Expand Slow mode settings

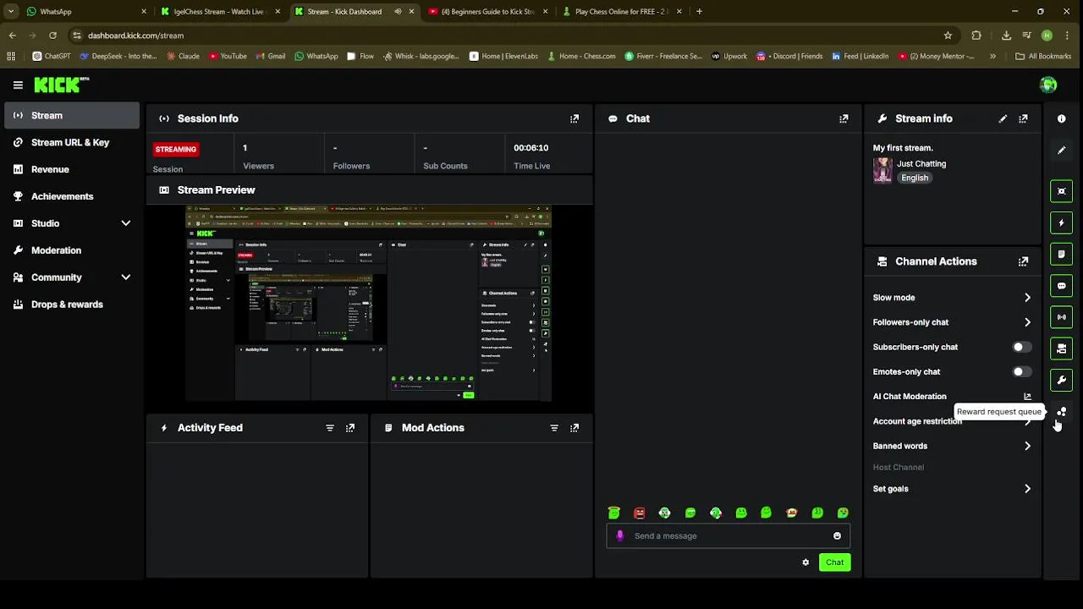point(1027,298)
